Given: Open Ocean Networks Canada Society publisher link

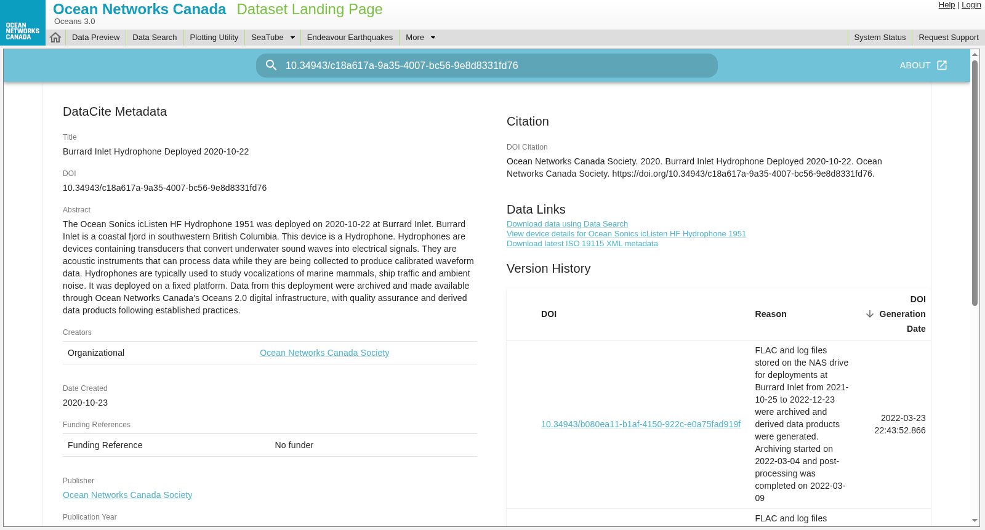Looking at the screenshot, I should (x=127, y=495).
